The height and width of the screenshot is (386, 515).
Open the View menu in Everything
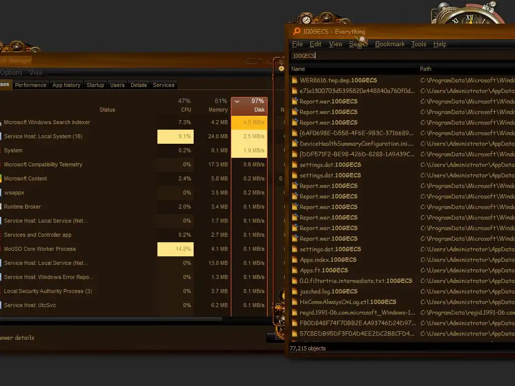point(335,44)
